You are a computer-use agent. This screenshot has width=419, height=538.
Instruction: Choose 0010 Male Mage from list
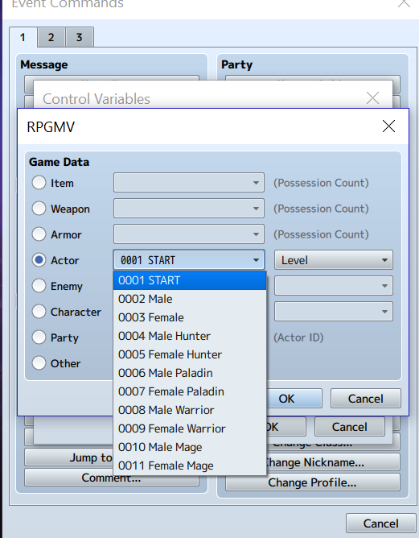[190, 447]
